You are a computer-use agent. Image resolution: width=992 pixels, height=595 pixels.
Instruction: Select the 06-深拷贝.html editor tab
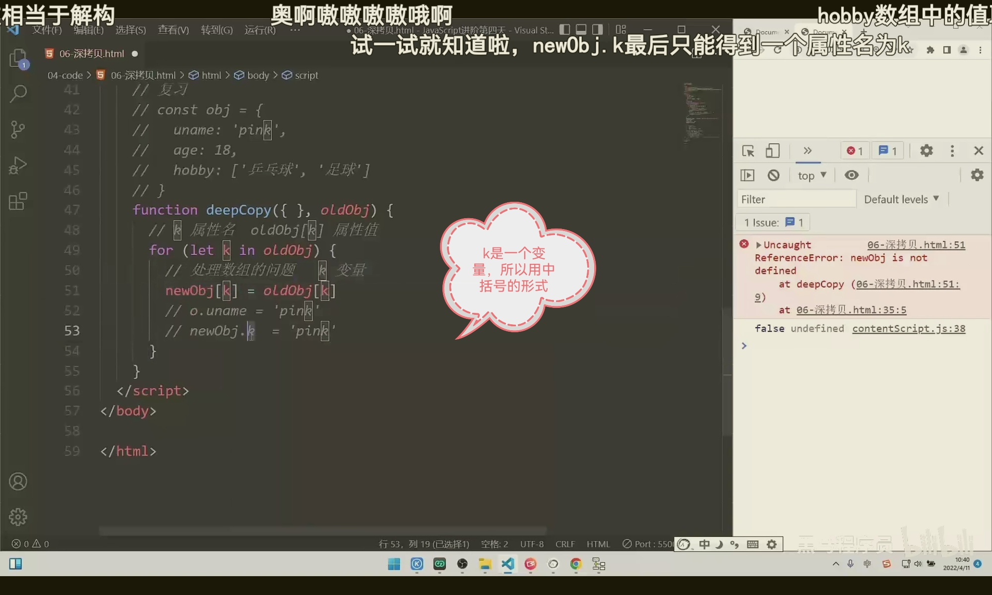(91, 54)
